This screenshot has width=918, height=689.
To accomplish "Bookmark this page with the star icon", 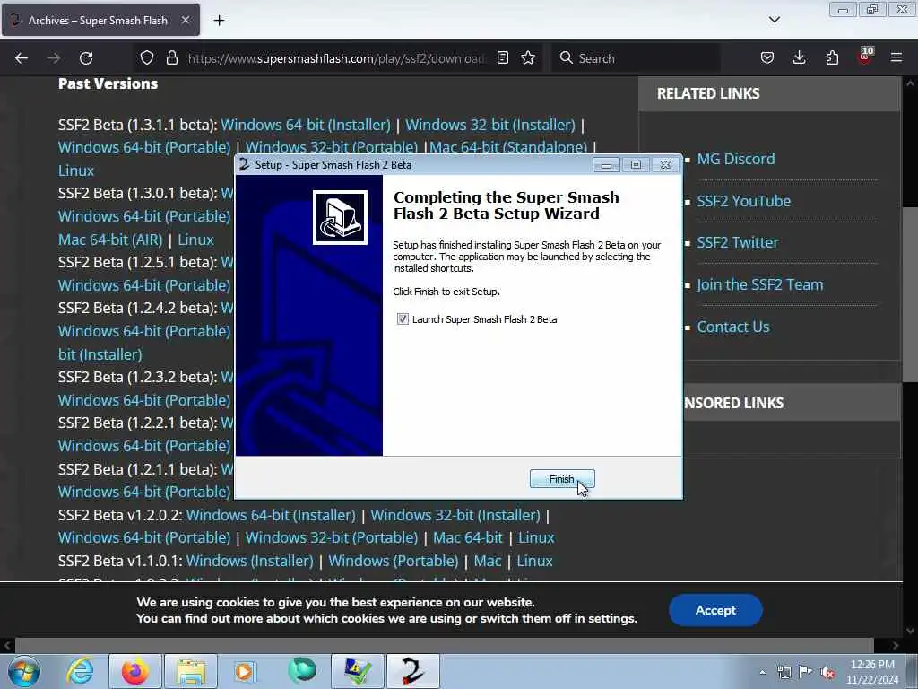I will pos(528,57).
